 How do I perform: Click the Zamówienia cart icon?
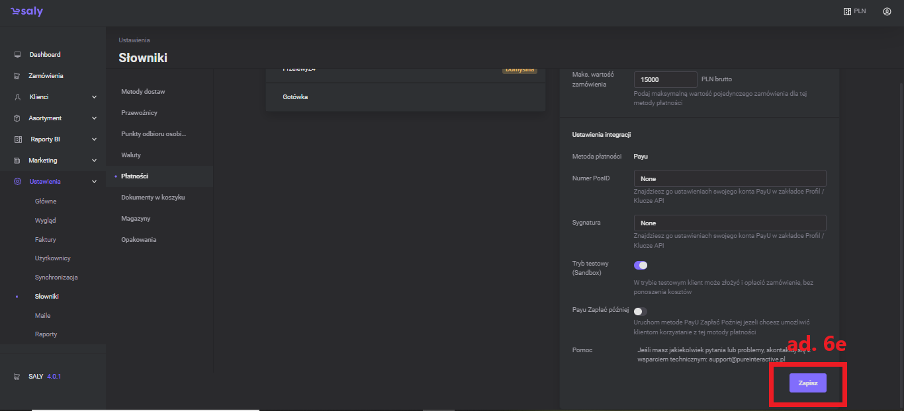point(17,76)
